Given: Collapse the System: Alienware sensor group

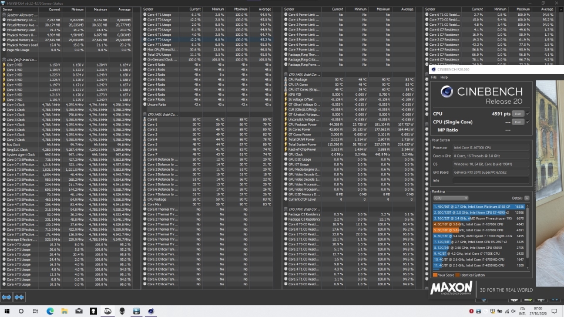Looking at the screenshot, I should click(x=4, y=15).
